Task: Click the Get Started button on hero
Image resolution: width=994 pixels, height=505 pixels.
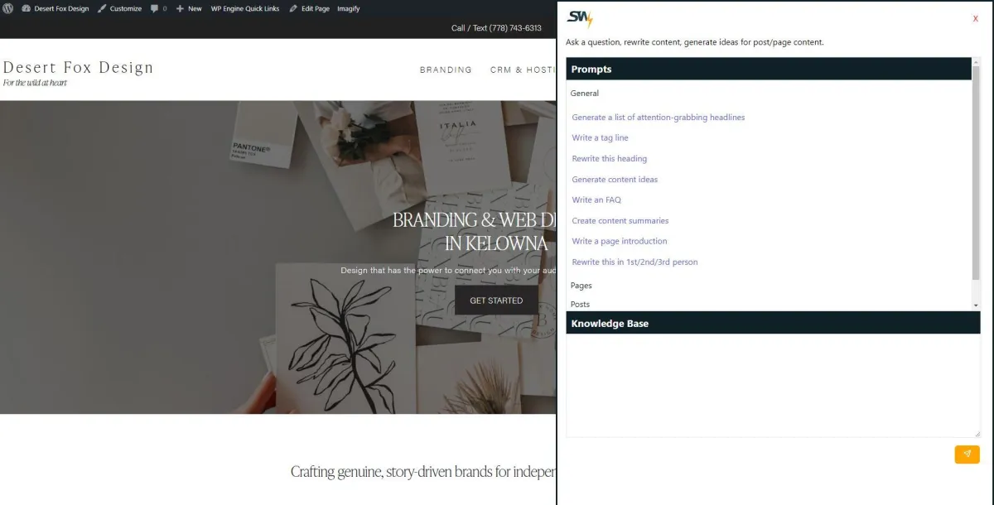Action: (496, 301)
